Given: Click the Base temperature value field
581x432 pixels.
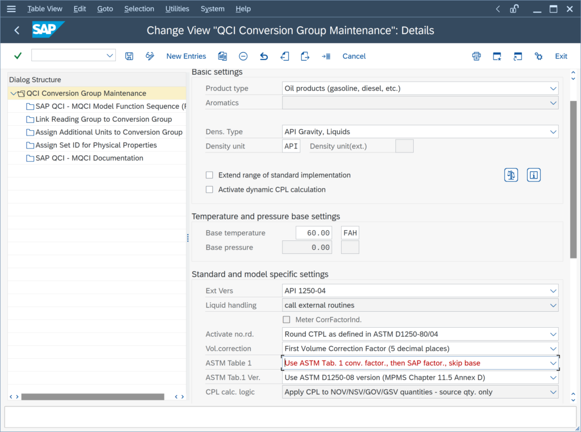Looking at the screenshot, I should (x=314, y=233).
